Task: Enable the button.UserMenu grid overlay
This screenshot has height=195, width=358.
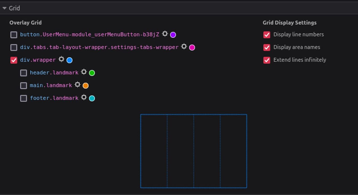Action: [14, 35]
